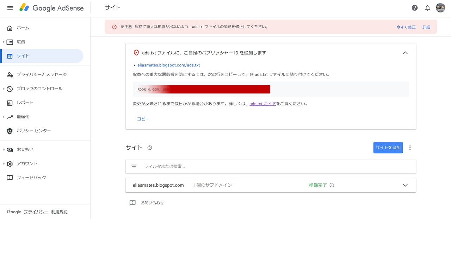Click the お支払い payments icon
The height and width of the screenshot is (253, 451).
pyautogui.click(x=10, y=150)
